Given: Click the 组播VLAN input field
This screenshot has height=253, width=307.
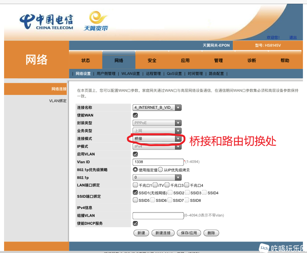Looking at the screenshot, I should pos(158,216).
